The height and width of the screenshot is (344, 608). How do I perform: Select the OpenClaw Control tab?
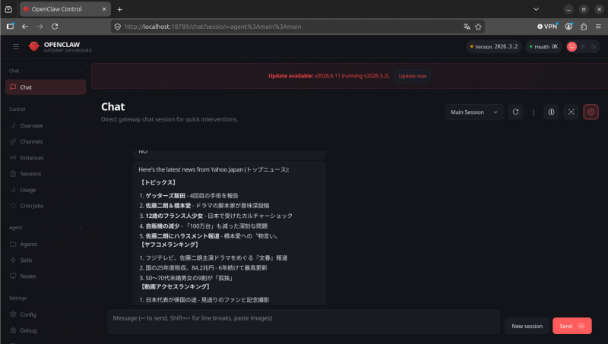click(65, 9)
